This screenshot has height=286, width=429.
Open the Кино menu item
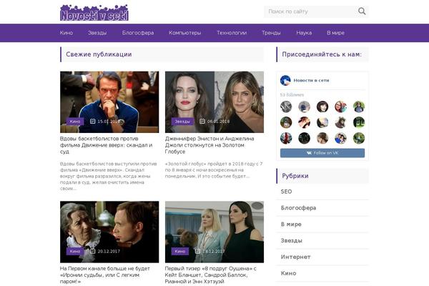[x=66, y=33]
